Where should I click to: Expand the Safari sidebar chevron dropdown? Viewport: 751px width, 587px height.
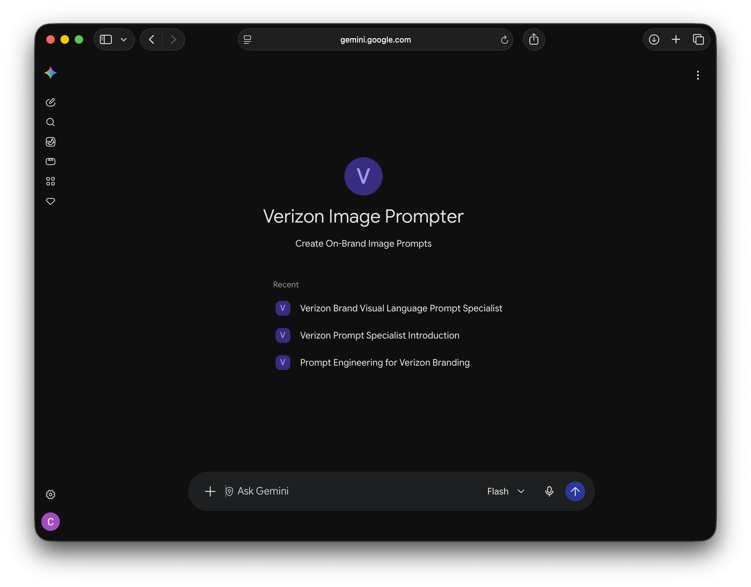[124, 39]
